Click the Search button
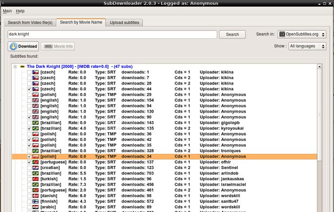The width and height of the screenshot is (334, 212). pos(232,34)
